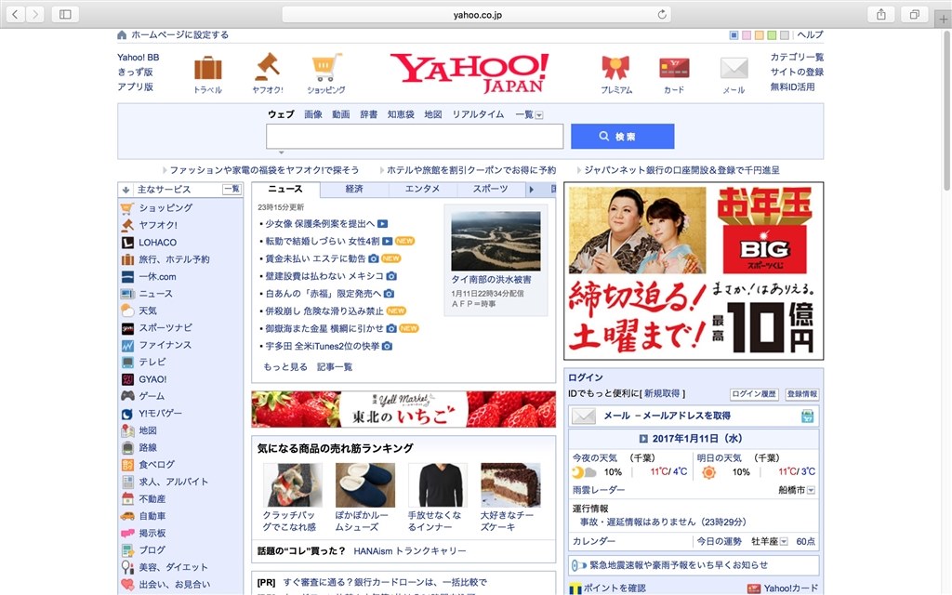Open the Travel suitcase icon
Screen dimensions: 952x595
207,68
